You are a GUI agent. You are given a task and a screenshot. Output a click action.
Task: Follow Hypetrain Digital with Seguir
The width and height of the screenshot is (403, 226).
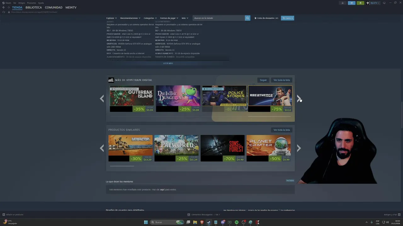tap(263, 80)
